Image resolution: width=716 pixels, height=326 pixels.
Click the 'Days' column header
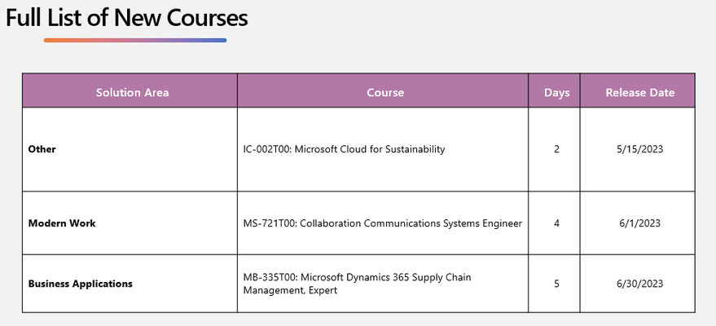point(556,93)
